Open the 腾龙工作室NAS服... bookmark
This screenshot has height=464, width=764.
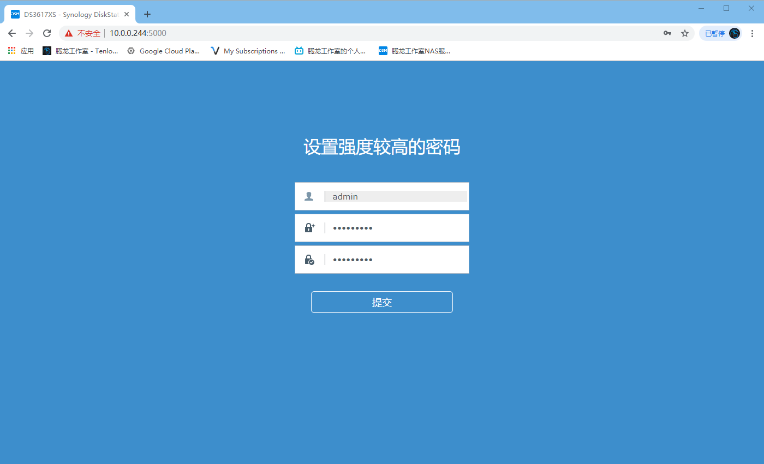pos(414,51)
